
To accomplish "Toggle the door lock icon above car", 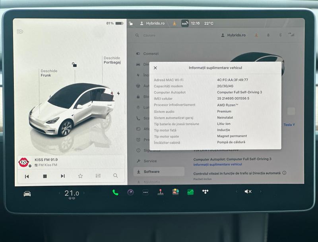I will (74, 65).
